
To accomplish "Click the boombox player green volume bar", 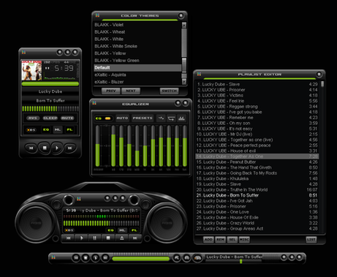I will coord(102,223).
